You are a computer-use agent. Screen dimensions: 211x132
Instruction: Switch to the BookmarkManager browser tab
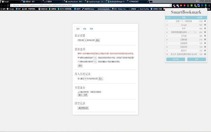pyautogui.click(x=117, y=2)
